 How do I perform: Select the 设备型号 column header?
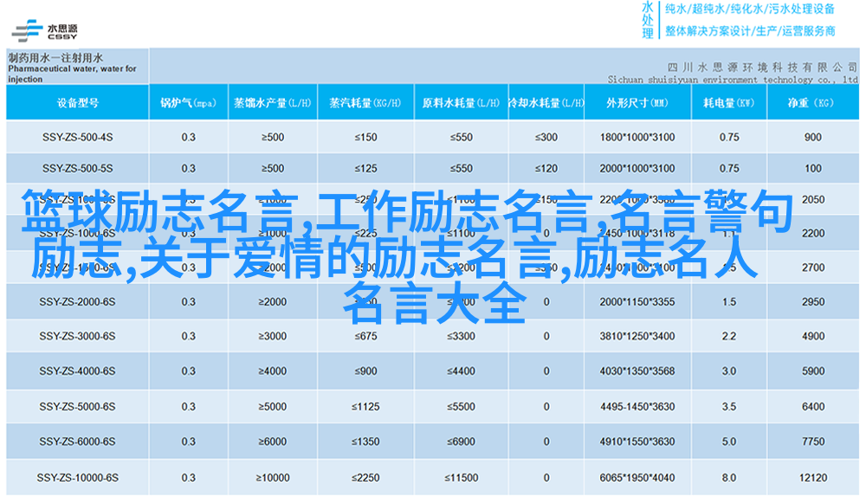coord(78,103)
